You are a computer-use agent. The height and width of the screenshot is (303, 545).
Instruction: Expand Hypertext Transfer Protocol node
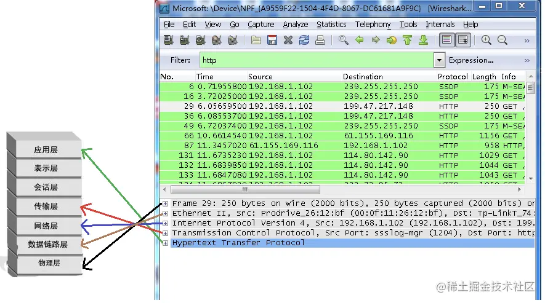[166, 243]
